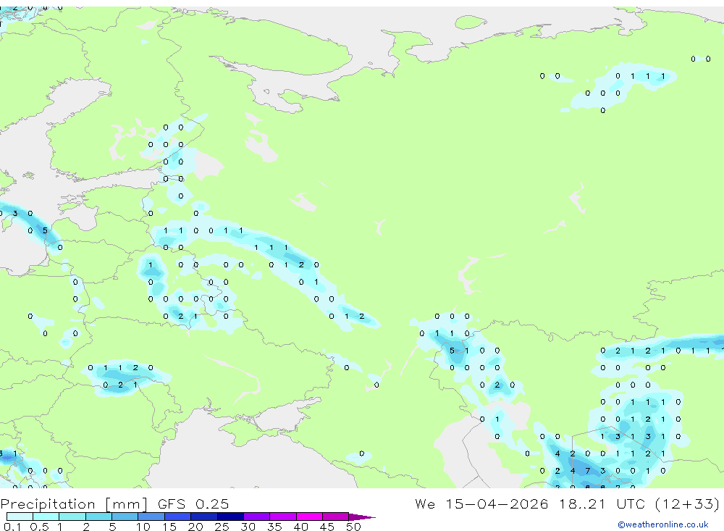Pick the 2–5 mm legend color swatch
This screenshot has height=531, width=724.
click(x=98, y=517)
